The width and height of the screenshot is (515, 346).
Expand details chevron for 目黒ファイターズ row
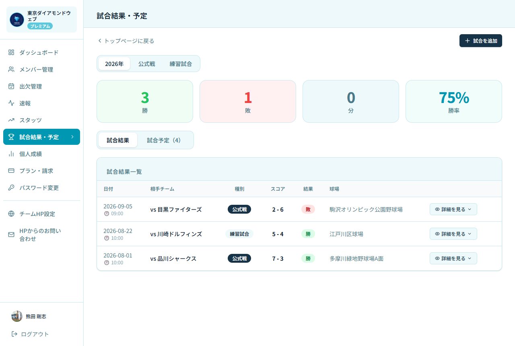coord(470,209)
